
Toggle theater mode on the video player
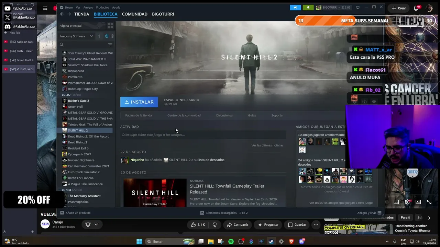click(418, 202)
